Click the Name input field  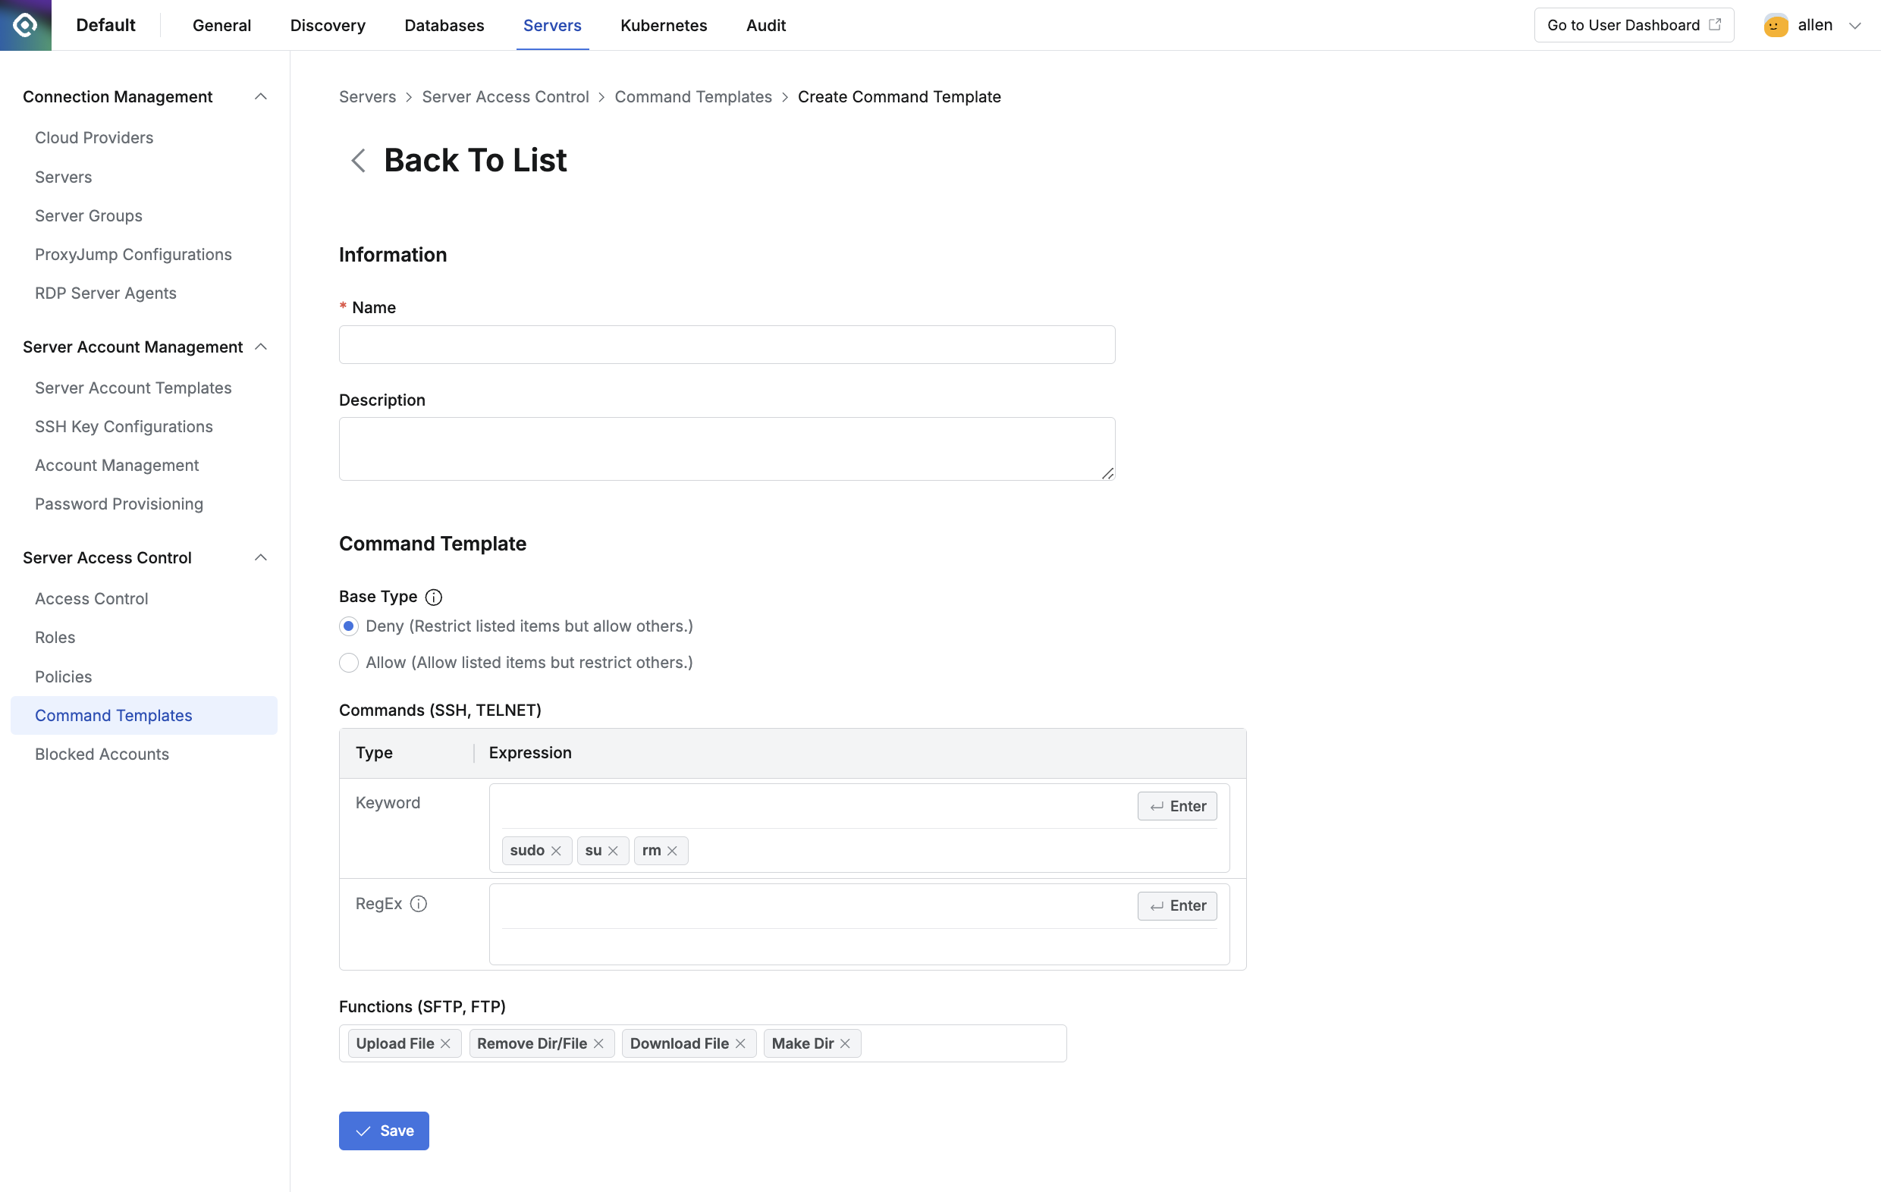(x=727, y=344)
